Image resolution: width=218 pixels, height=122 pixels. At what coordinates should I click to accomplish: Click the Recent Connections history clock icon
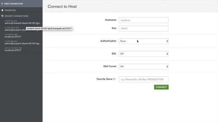click(x=2, y=16)
